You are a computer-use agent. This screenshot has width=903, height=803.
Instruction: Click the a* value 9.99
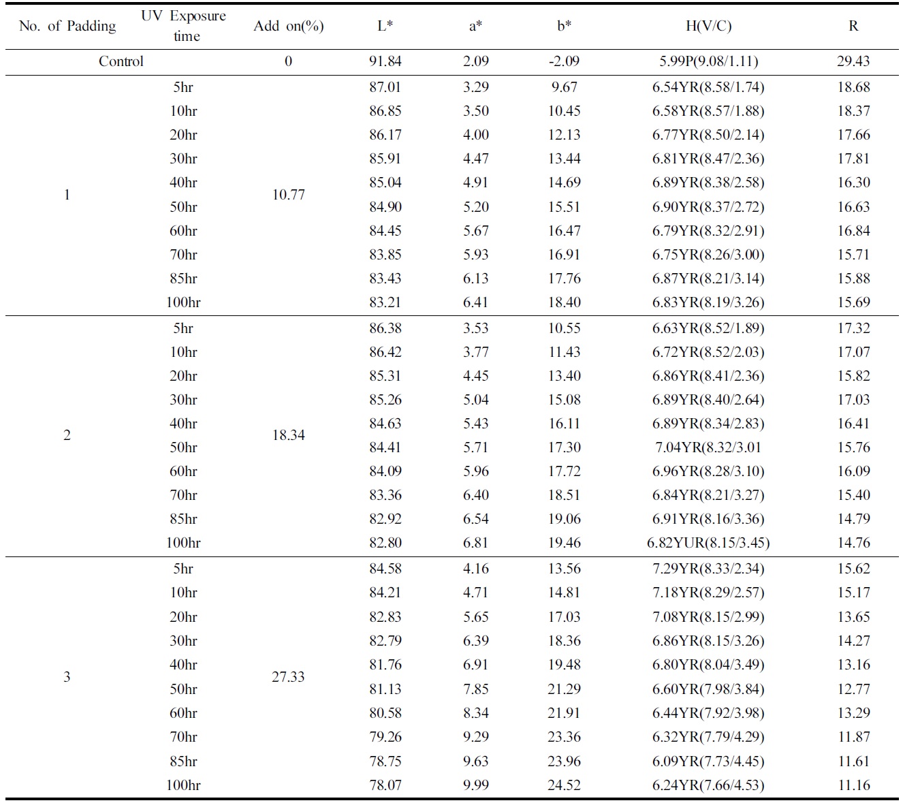coord(476,785)
